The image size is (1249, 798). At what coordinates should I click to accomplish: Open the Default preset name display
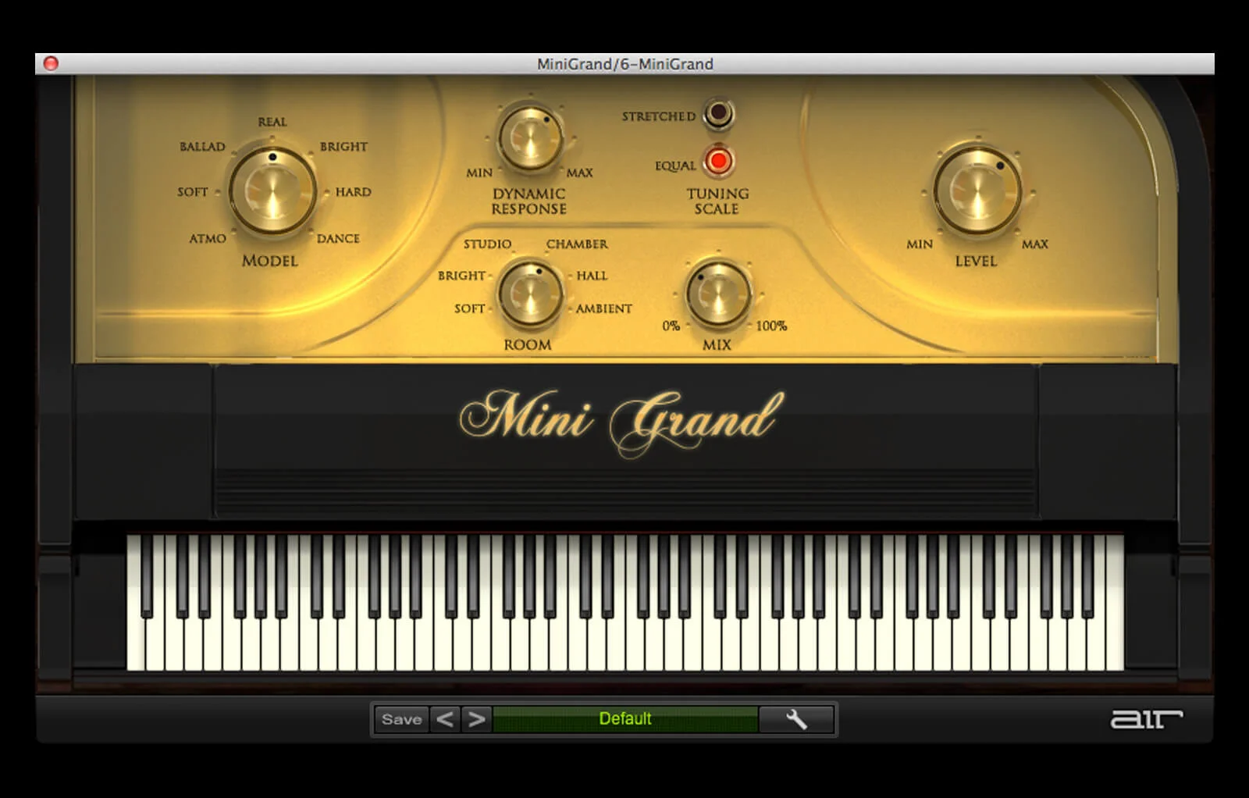(624, 719)
